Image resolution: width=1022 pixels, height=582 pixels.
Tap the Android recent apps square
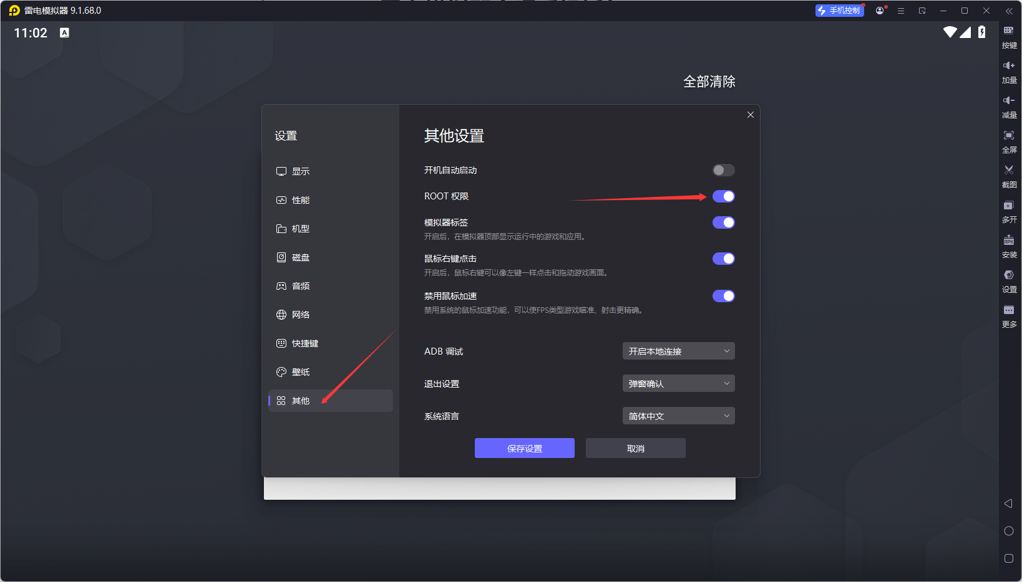(1008, 558)
